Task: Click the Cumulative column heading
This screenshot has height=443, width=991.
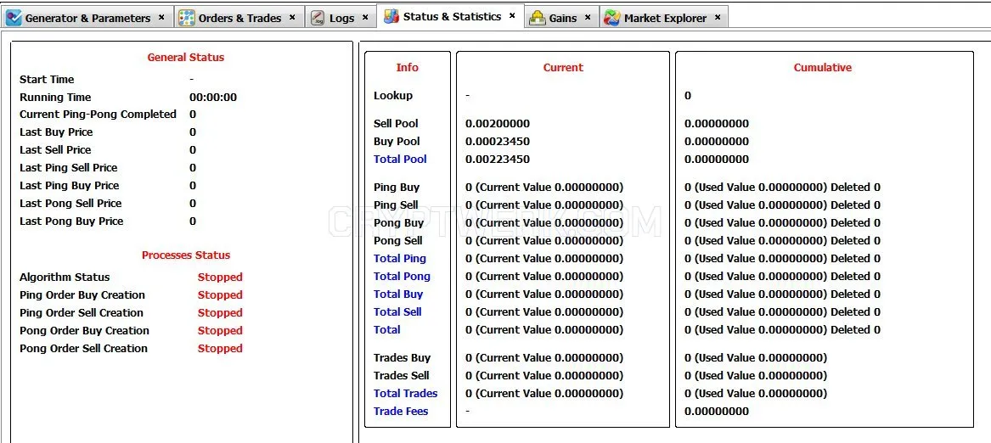Action: [823, 68]
